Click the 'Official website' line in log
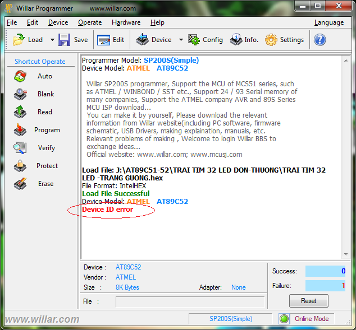The width and height of the screenshot is (356, 330). 165,155
